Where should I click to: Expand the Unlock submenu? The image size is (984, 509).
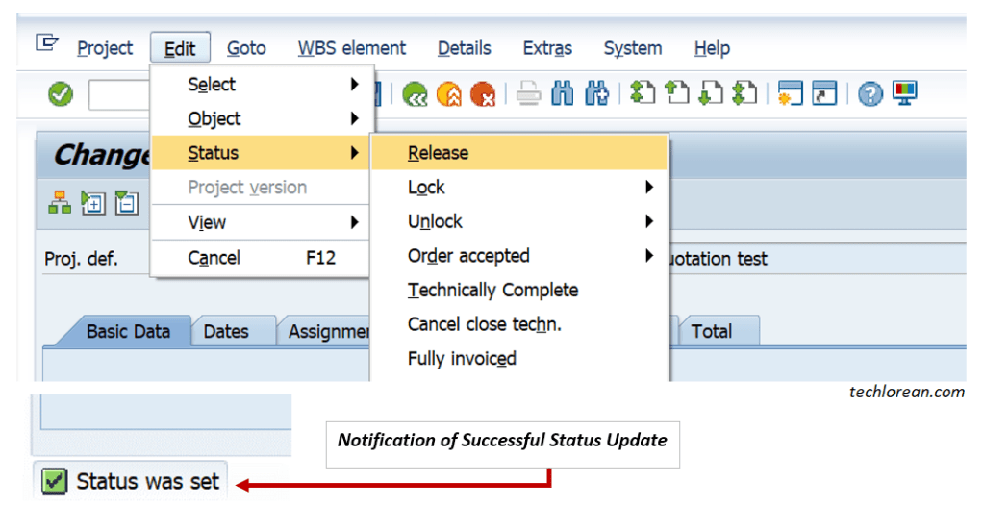pos(519,221)
